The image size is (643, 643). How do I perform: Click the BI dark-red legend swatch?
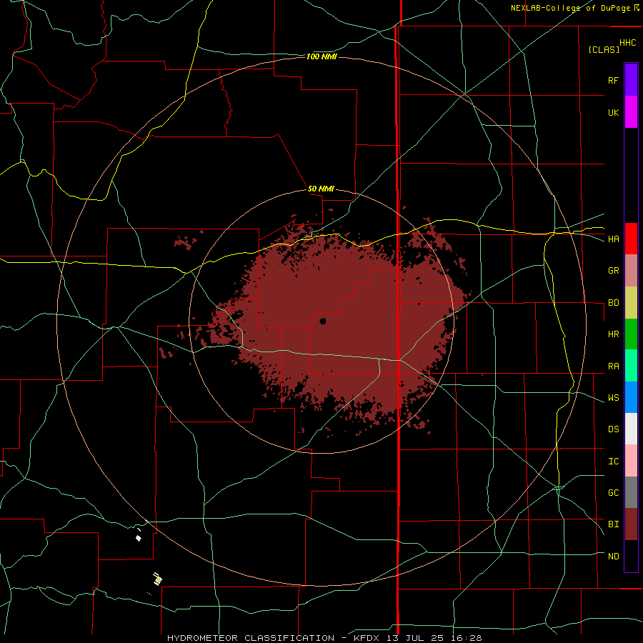[x=631, y=524]
